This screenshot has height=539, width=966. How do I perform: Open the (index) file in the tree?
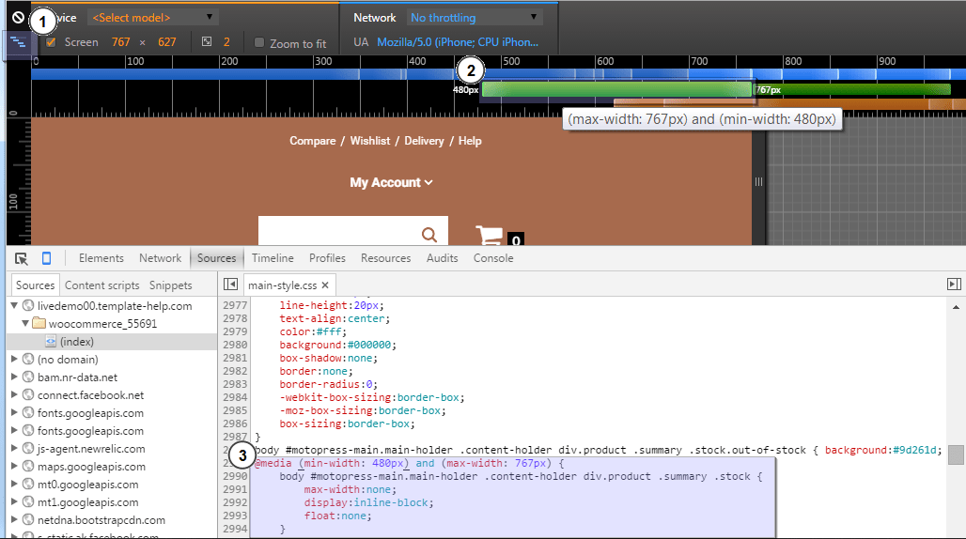pos(76,342)
